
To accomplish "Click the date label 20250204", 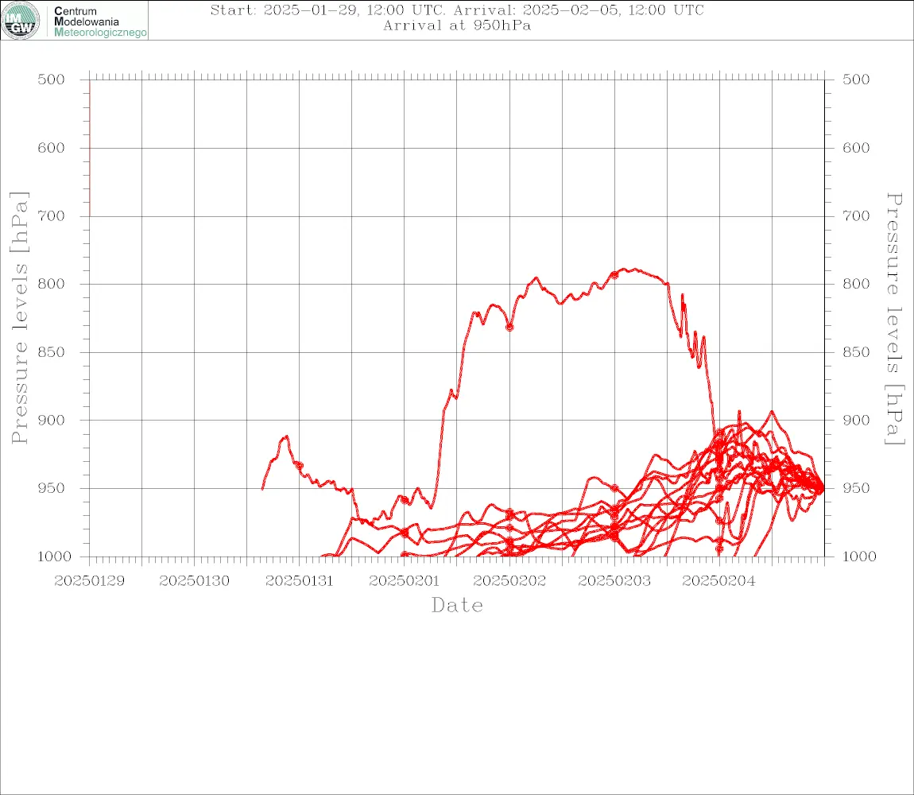I will (718, 581).
